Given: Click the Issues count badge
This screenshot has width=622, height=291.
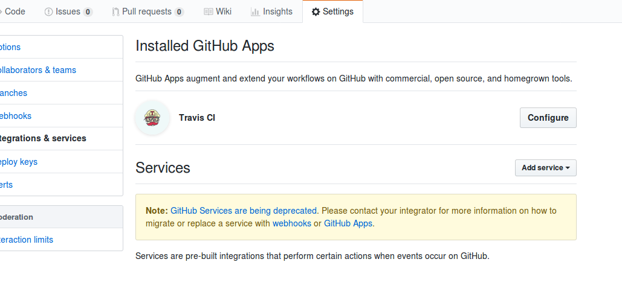Looking at the screenshot, I should [88, 12].
